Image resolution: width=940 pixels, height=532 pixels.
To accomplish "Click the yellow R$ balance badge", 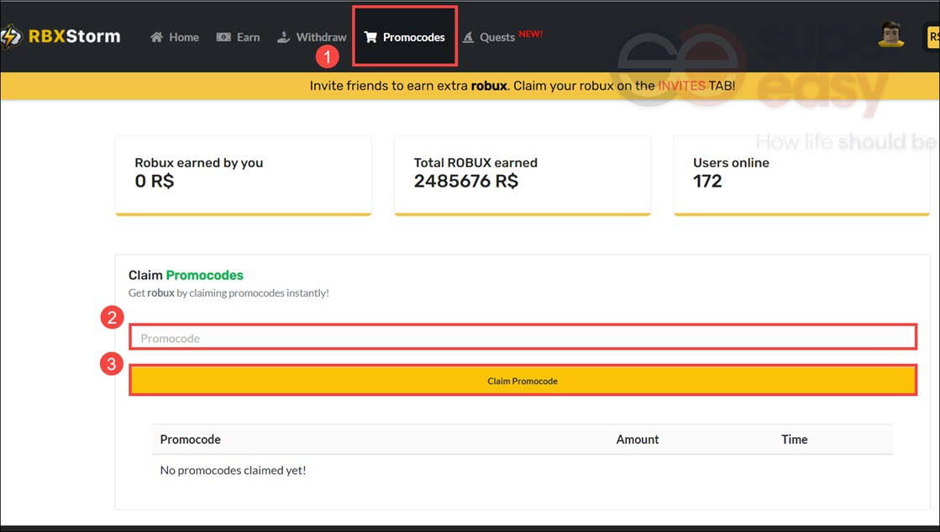I will (x=933, y=37).
